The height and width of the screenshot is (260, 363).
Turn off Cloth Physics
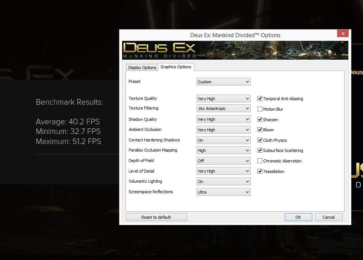[x=260, y=140]
